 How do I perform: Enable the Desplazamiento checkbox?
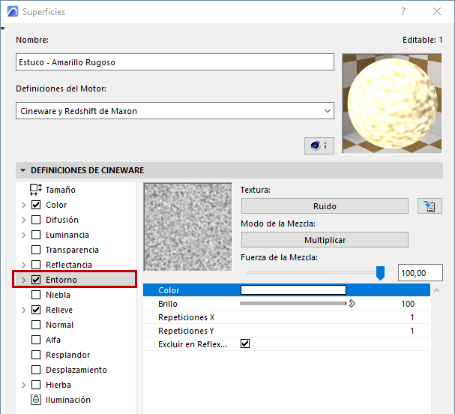click(36, 370)
